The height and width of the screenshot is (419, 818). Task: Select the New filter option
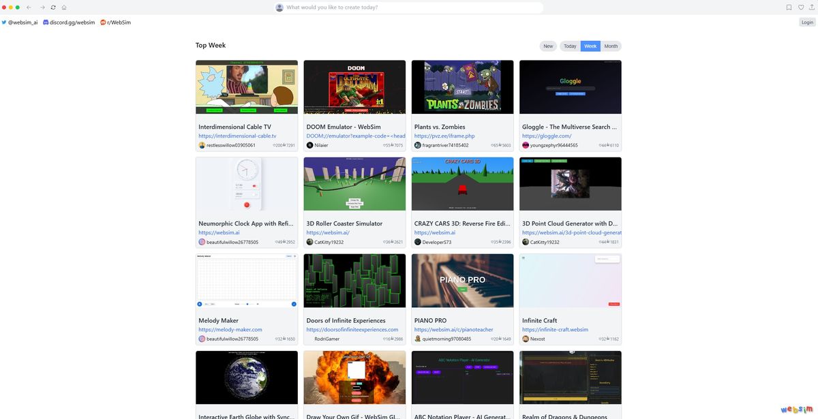click(548, 46)
